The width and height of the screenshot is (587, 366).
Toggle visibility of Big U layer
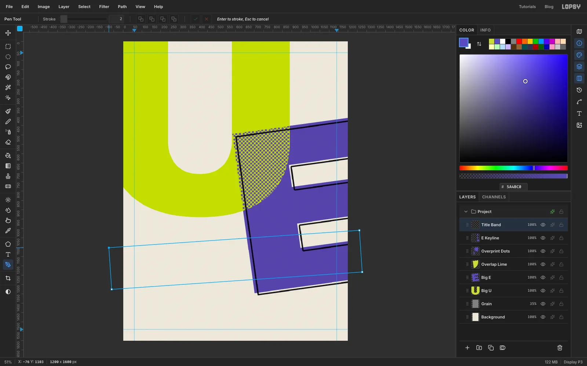pyautogui.click(x=543, y=291)
